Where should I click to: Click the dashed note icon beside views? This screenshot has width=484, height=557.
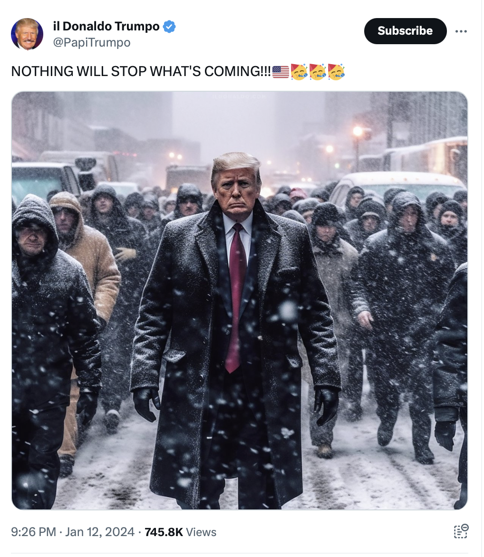point(461,531)
